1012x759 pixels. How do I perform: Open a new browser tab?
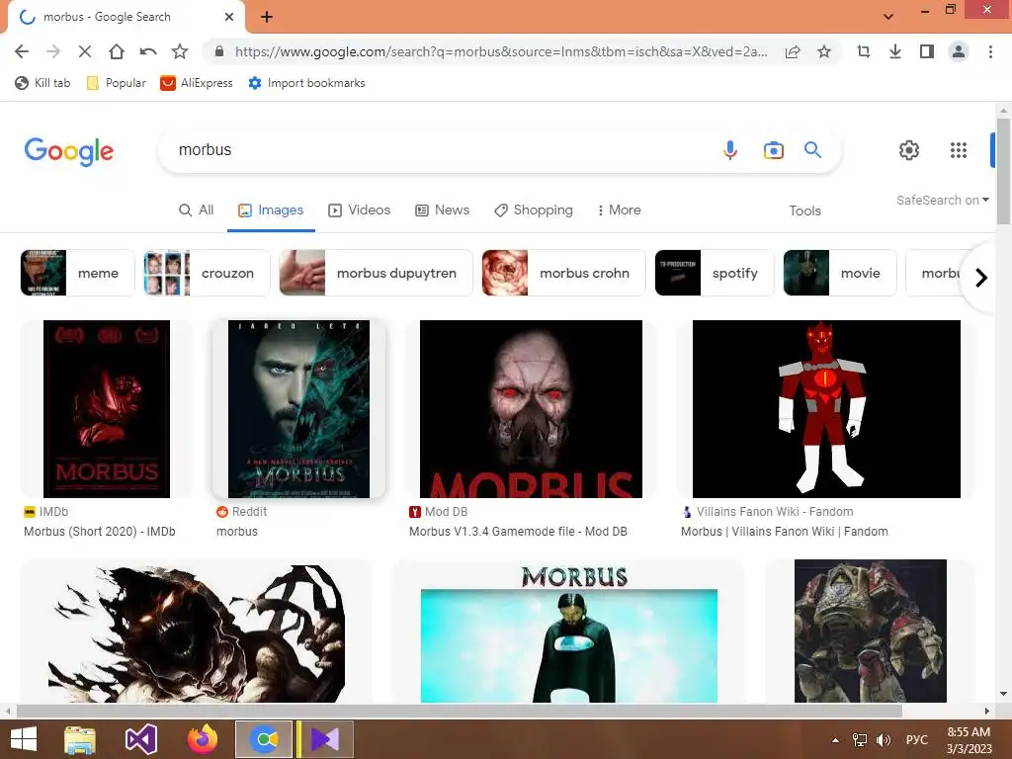point(267,17)
